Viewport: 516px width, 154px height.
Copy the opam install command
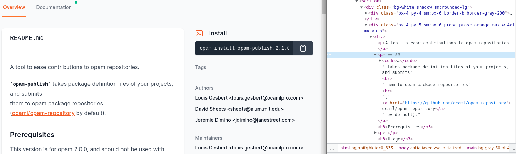click(x=303, y=48)
